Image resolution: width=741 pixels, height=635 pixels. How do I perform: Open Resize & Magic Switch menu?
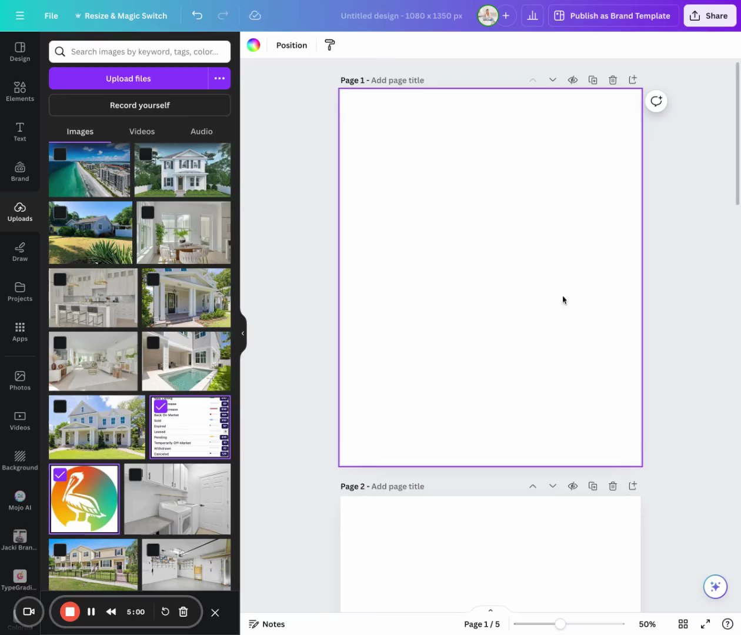pos(121,16)
